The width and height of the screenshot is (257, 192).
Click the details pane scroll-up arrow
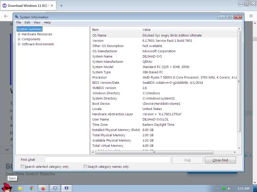point(239,29)
